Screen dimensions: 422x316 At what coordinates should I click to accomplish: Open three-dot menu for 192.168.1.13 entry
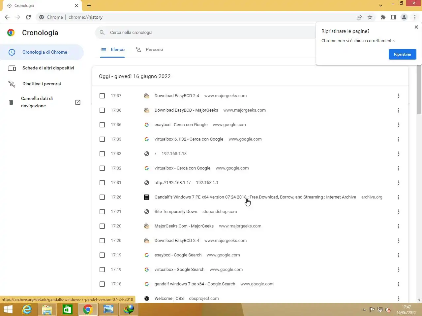coord(398,154)
